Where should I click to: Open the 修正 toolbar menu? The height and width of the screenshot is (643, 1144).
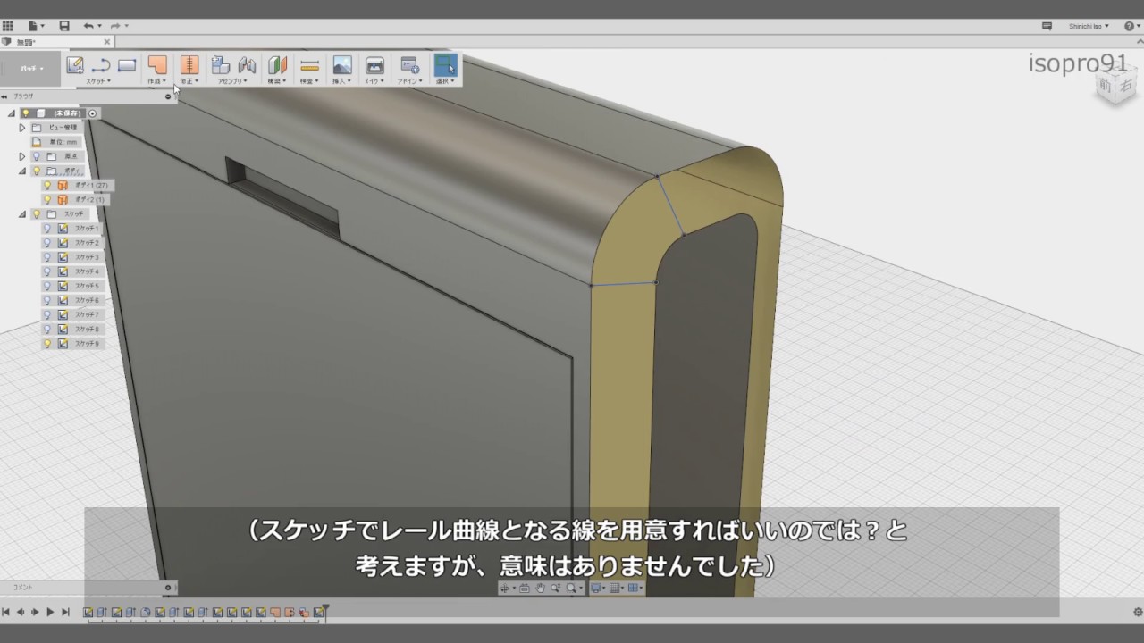coord(189,81)
